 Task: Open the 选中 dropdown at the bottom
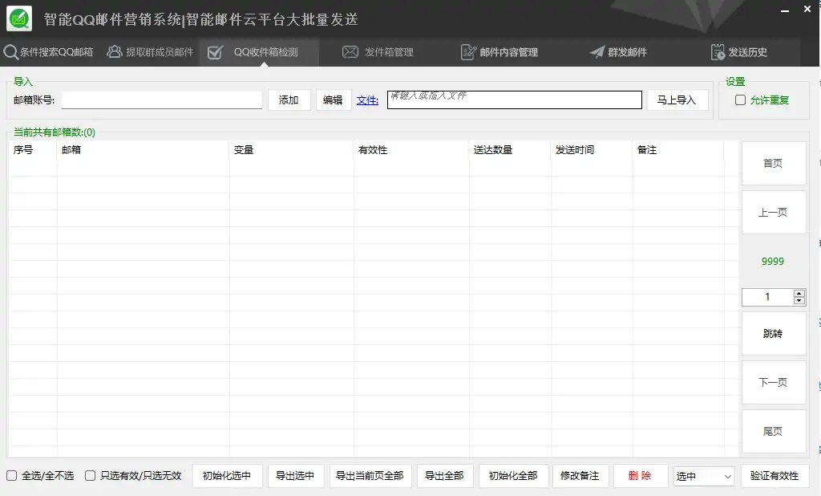click(704, 476)
